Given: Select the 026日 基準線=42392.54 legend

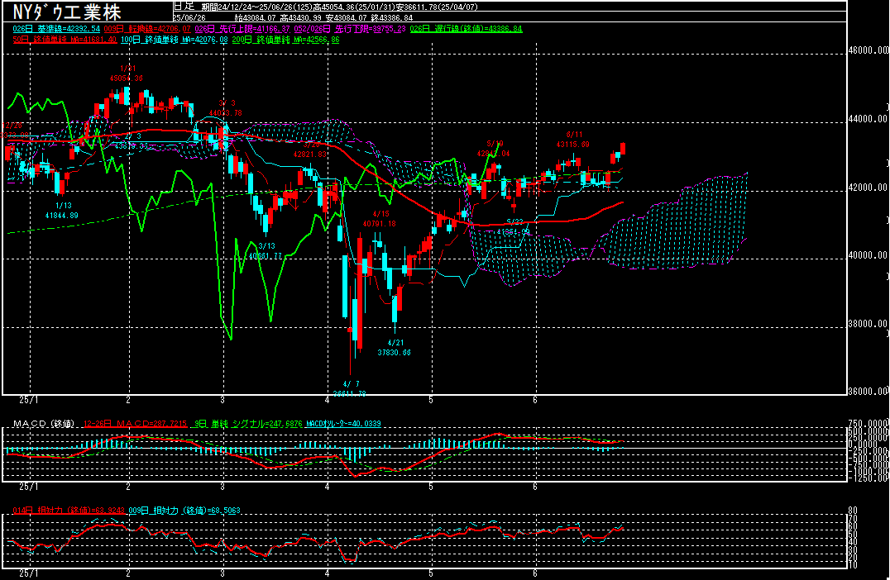Looking at the screenshot, I should coord(56,28).
